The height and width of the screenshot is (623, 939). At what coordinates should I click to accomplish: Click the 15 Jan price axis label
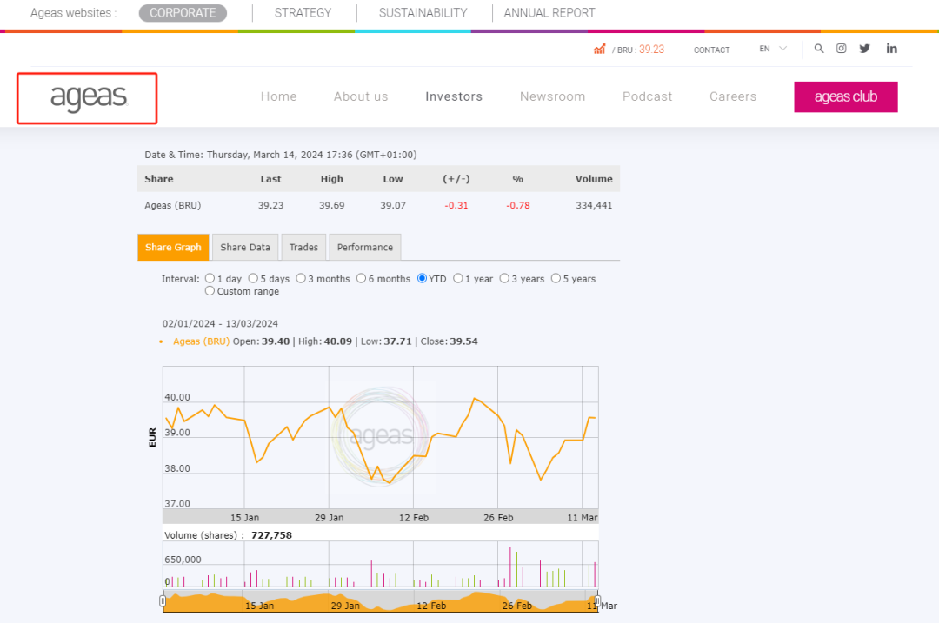245,518
